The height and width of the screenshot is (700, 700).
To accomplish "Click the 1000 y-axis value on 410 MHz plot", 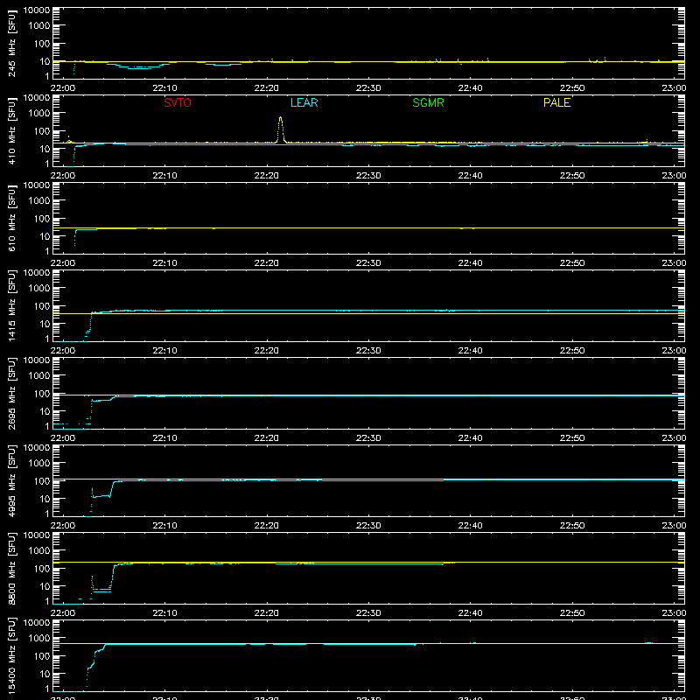I will [39, 114].
